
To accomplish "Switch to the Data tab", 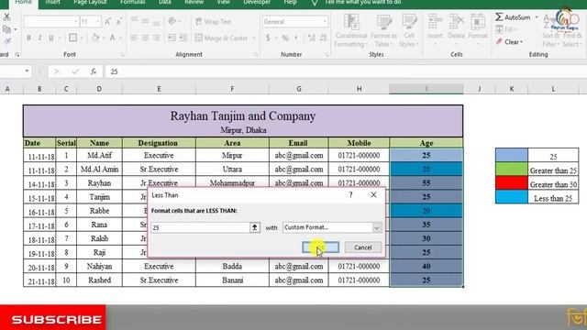I will coord(165,2).
